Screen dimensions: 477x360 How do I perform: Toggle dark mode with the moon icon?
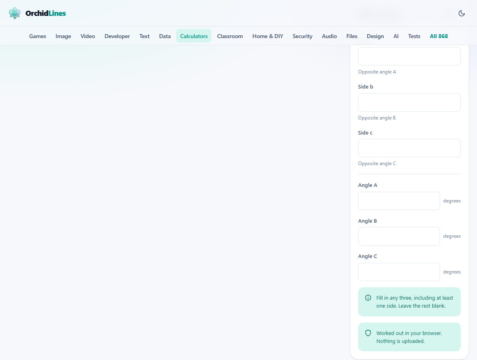(461, 13)
